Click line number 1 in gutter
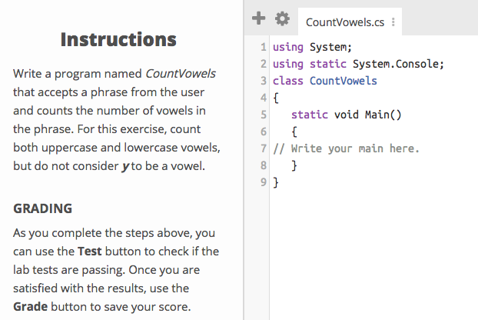Viewport: 478px width, 320px height. click(264, 47)
